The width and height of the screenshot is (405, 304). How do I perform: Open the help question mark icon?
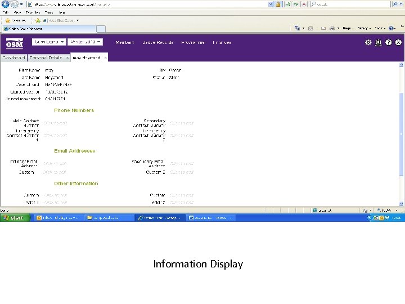point(388,42)
